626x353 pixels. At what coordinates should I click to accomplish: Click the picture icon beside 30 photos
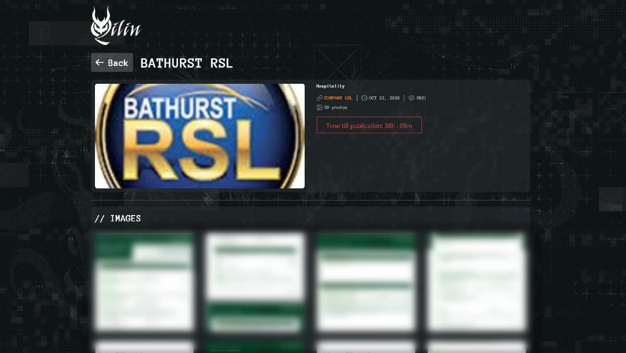[x=319, y=107]
